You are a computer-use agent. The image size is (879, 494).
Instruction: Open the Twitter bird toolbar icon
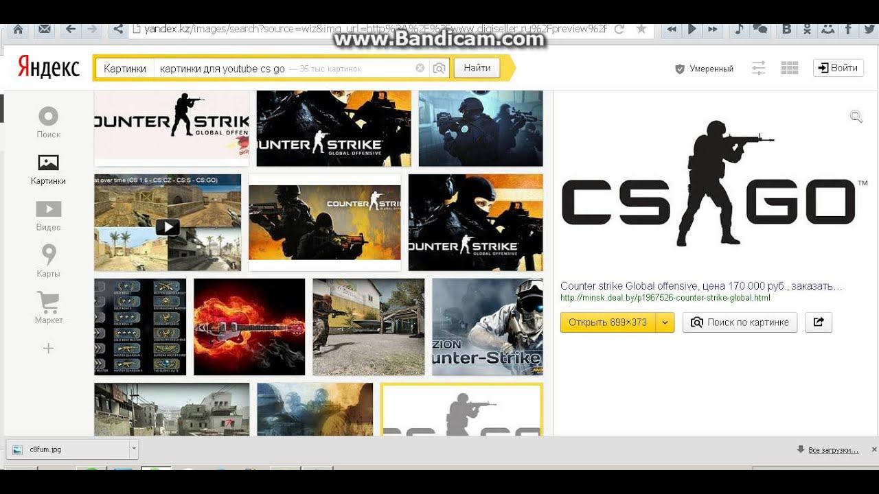point(868,29)
